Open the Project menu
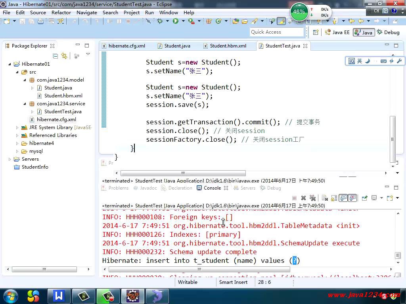Viewport: 406px width, 304px height. point(132,12)
